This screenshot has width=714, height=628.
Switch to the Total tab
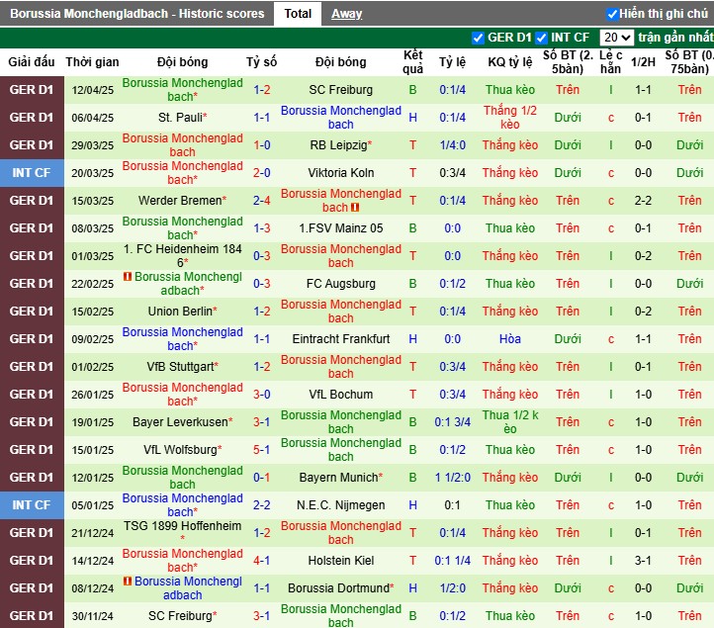298,14
